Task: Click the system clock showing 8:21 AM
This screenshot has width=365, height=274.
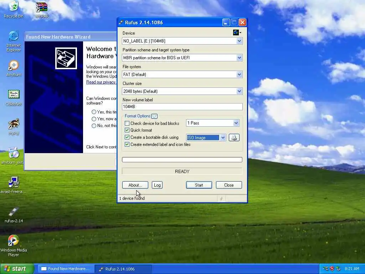Action: 352,269
